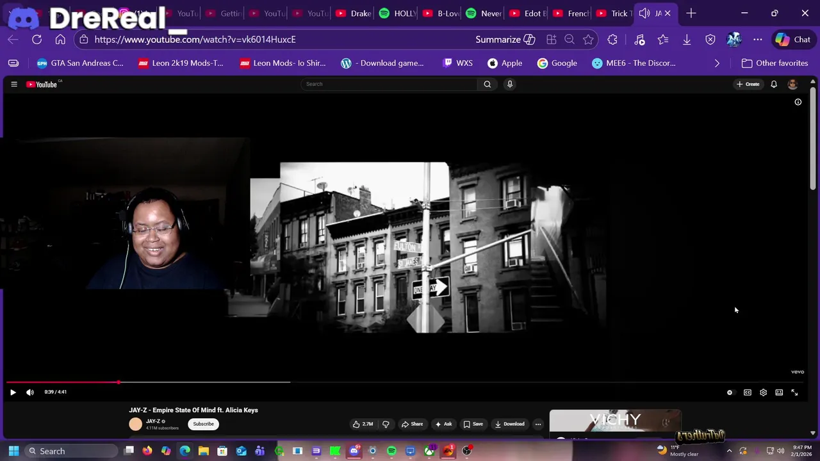
Task: Open browser downloads arrow
Action: (x=687, y=40)
